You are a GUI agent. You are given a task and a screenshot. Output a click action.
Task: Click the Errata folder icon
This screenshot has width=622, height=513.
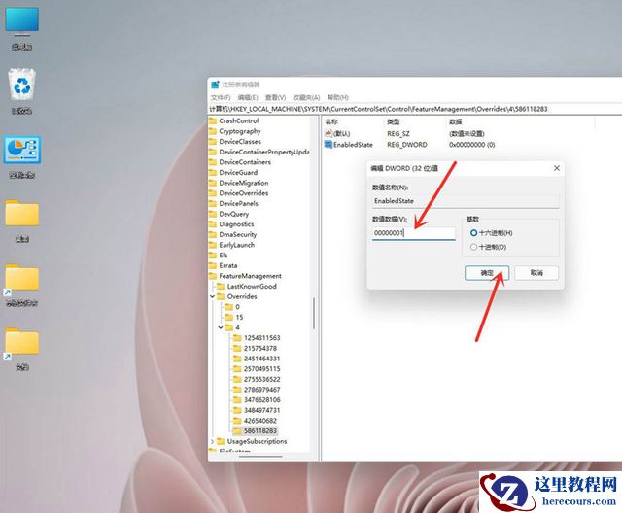click(x=213, y=265)
